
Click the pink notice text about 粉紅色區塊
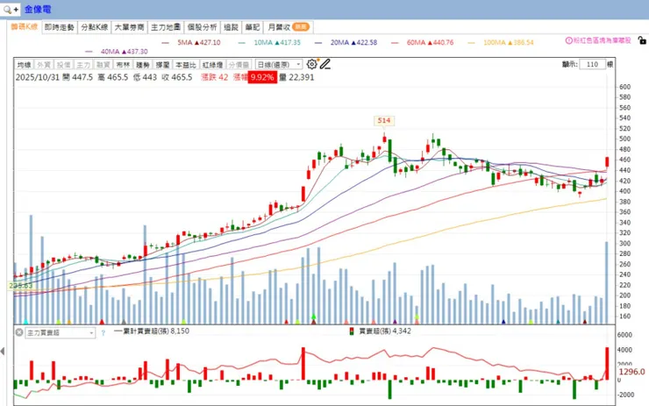pos(603,40)
